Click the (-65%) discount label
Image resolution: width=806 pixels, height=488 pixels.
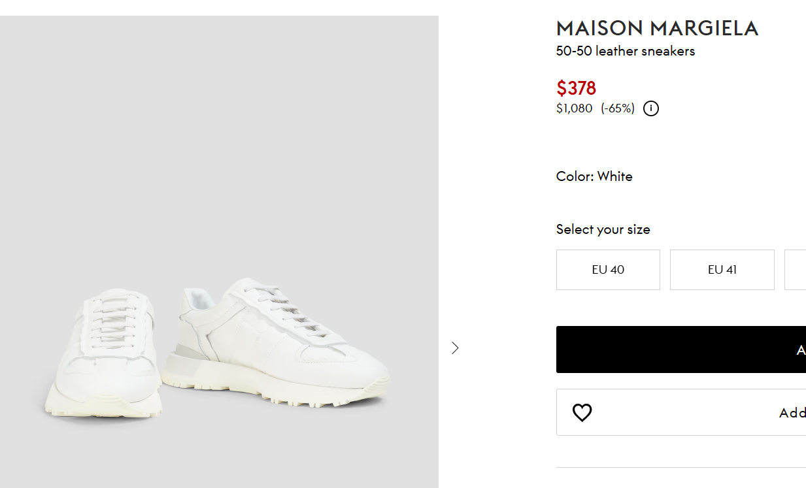618,108
